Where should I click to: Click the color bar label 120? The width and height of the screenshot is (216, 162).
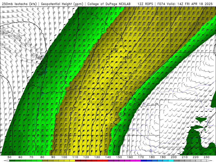[x=86, y=157]
